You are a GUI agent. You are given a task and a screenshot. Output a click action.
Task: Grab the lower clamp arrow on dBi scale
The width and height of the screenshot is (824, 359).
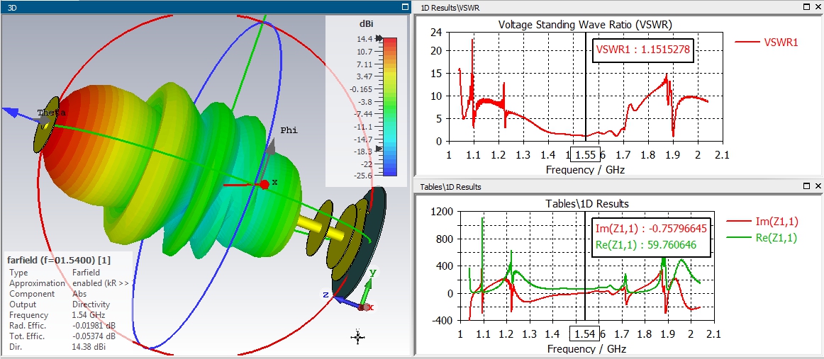pos(379,149)
